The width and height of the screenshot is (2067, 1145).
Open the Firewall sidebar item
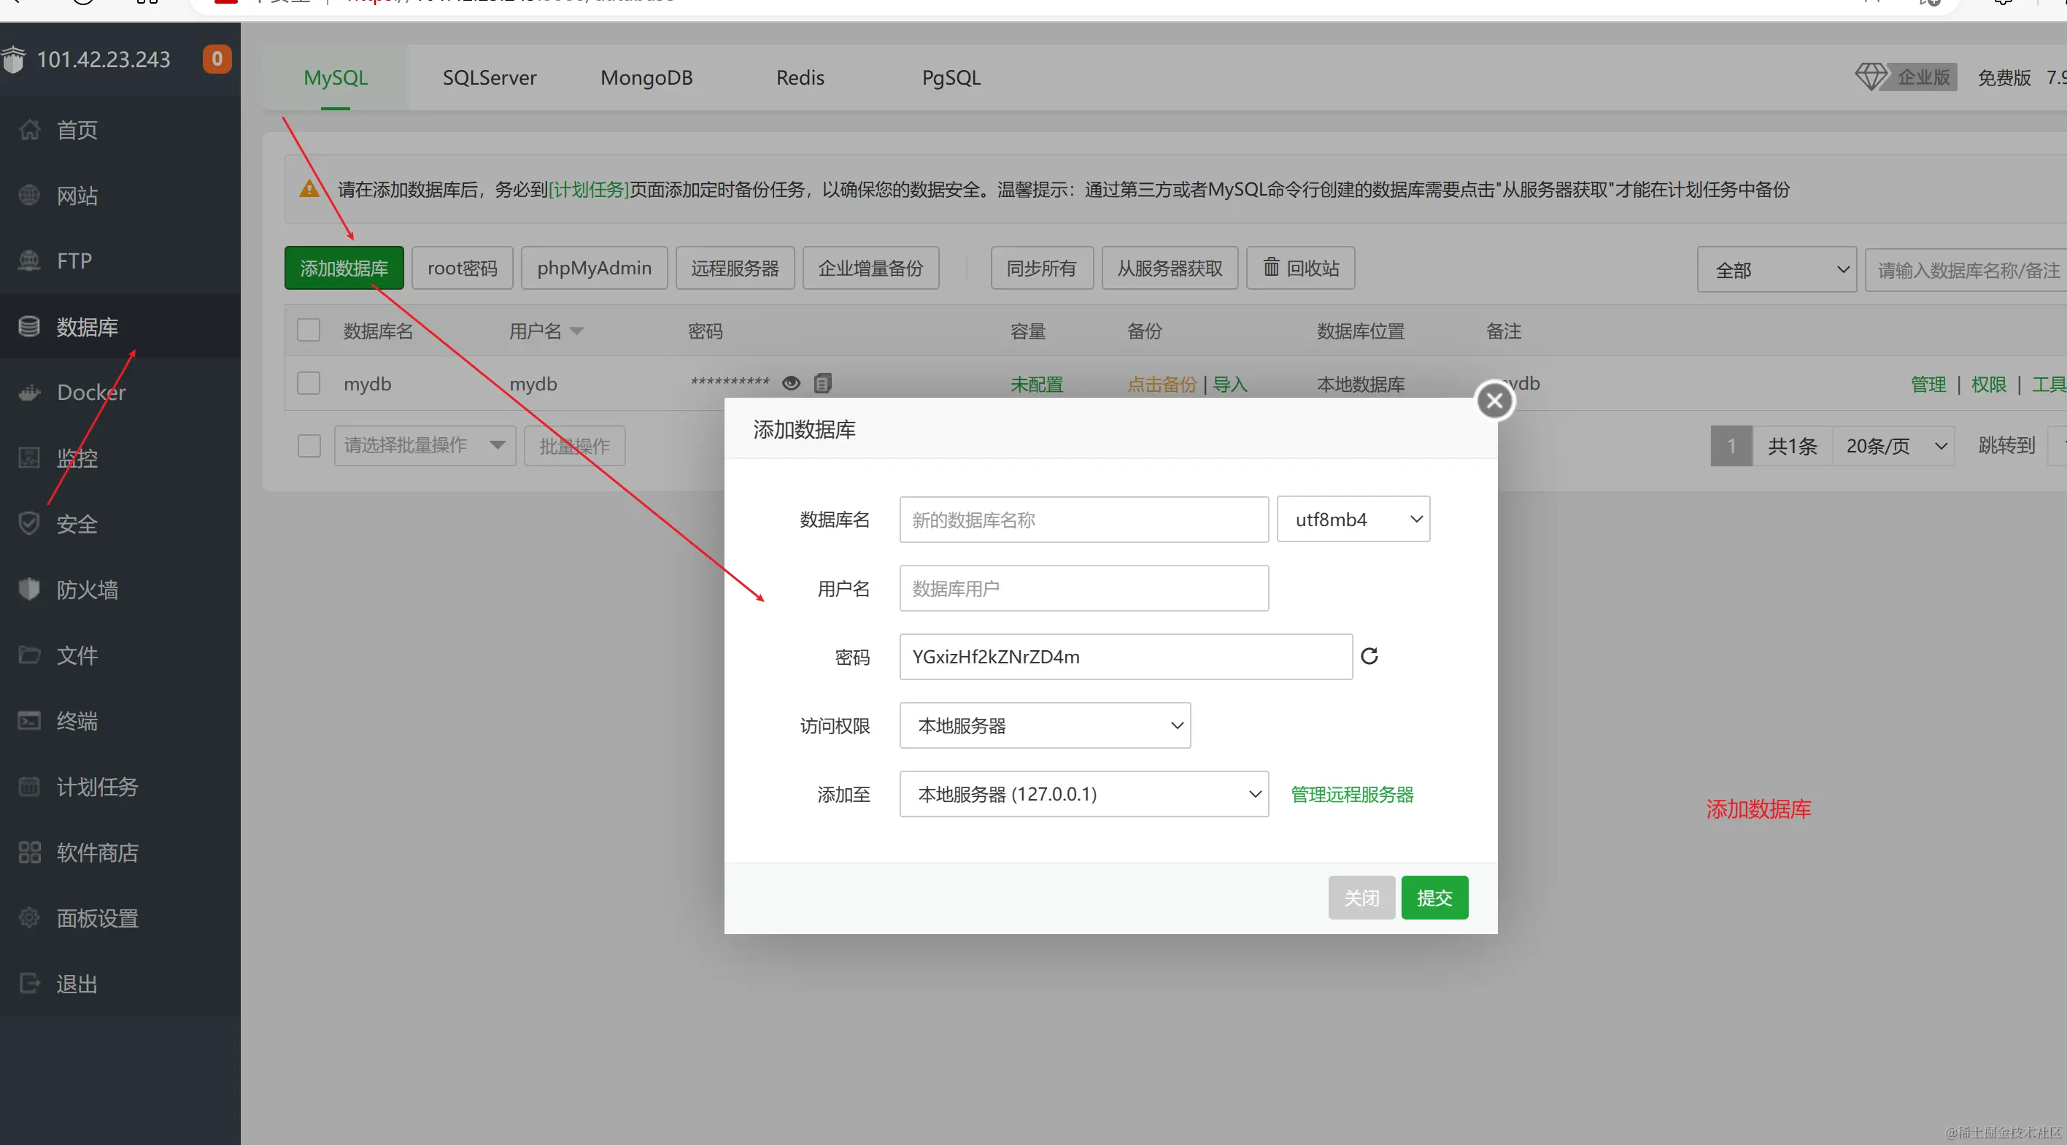(87, 590)
